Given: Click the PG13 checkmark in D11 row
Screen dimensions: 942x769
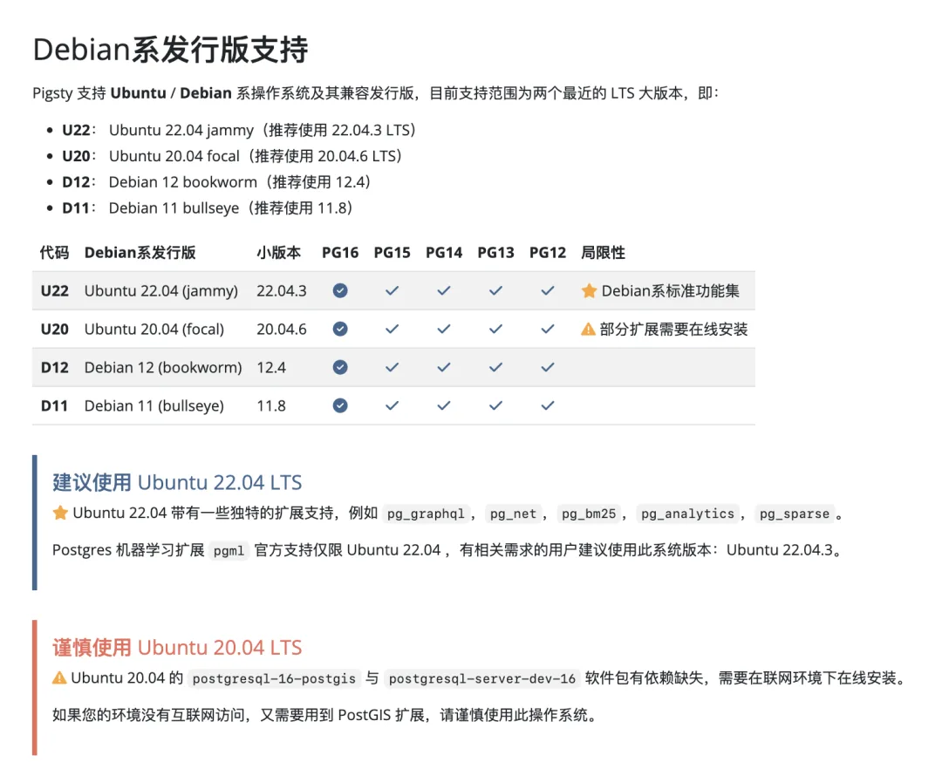Looking at the screenshot, I should point(495,405).
